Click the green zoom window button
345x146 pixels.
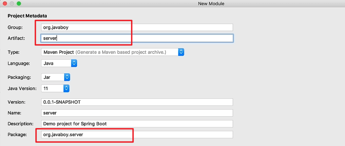(x=19, y=3)
